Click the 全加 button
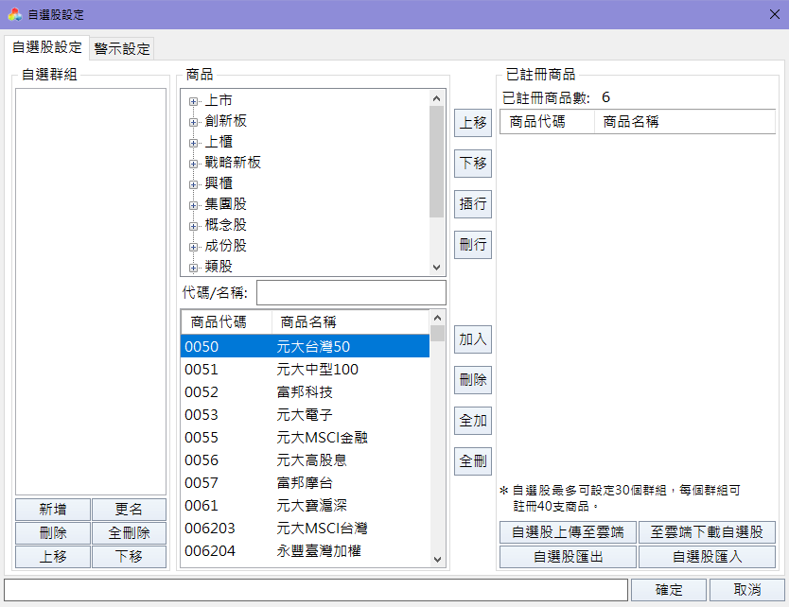This screenshot has height=607, width=789. pyautogui.click(x=472, y=421)
